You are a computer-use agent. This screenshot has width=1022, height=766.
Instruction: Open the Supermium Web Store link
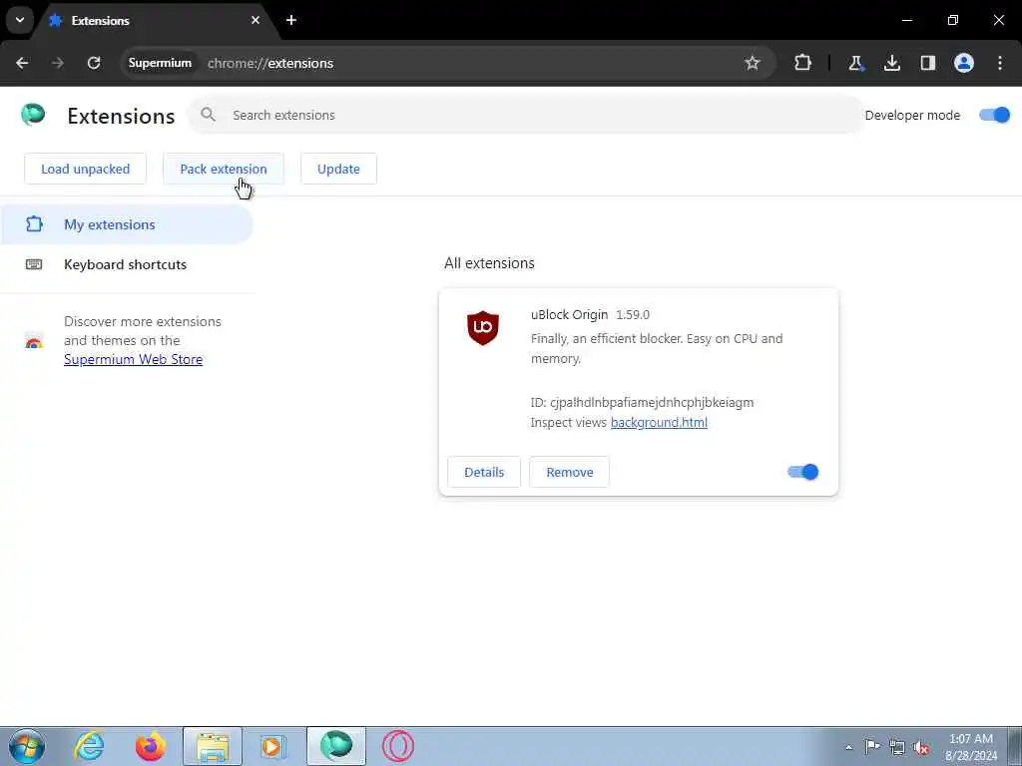pos(133,359)
